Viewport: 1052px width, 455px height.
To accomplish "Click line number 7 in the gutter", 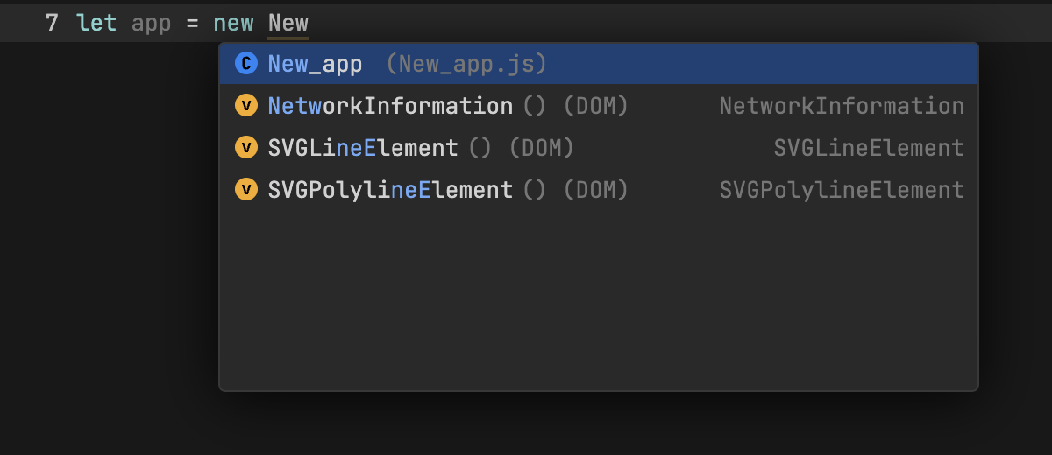I will (52, 23).
